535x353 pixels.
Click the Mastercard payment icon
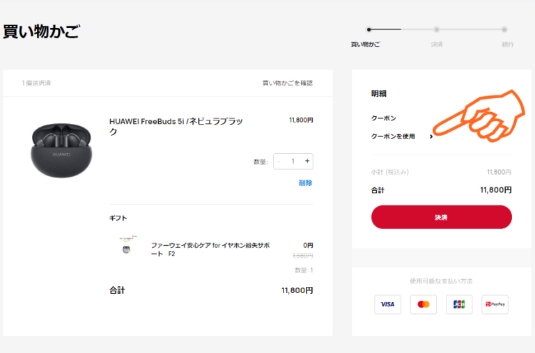[423, 304]
